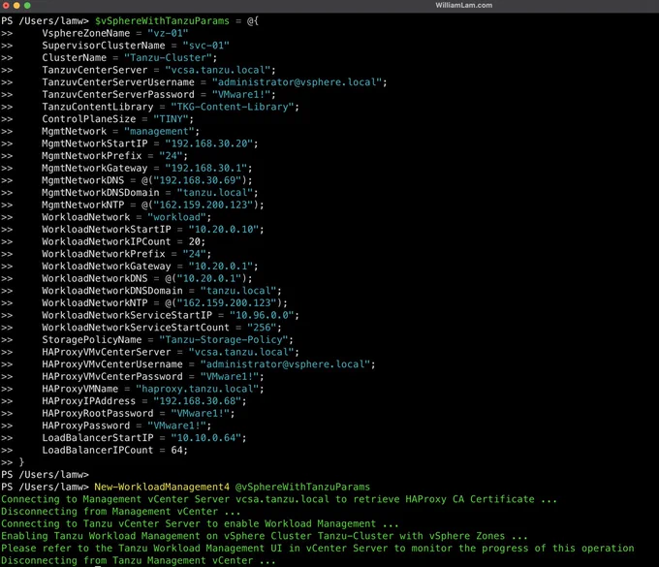
Task: Click the LoadBalancerIPCount 64 value
Action: [176, 450]
